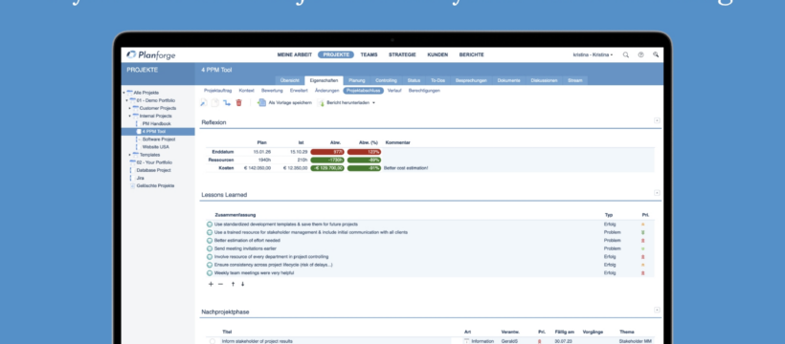Open the Projektauftrag sub-tab
The image size is (785, 344).
point(217,91)
